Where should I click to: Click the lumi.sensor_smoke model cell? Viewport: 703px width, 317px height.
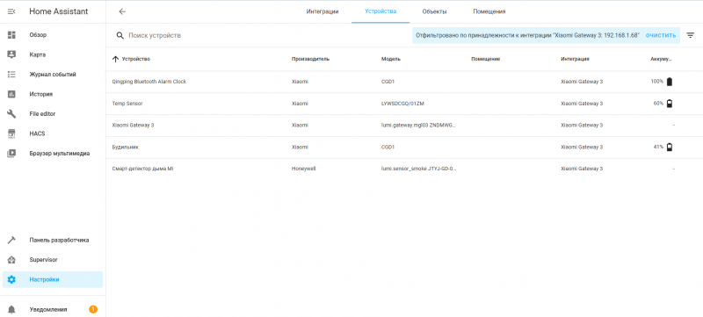(x=419, y=169)
